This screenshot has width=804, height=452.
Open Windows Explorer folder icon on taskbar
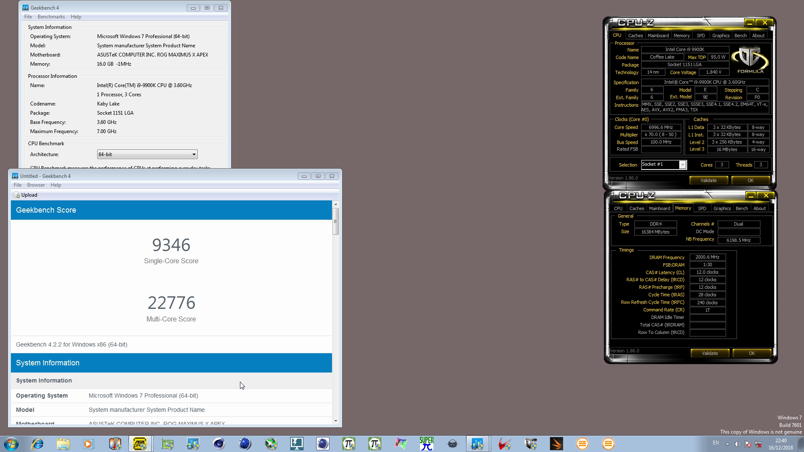63,444
